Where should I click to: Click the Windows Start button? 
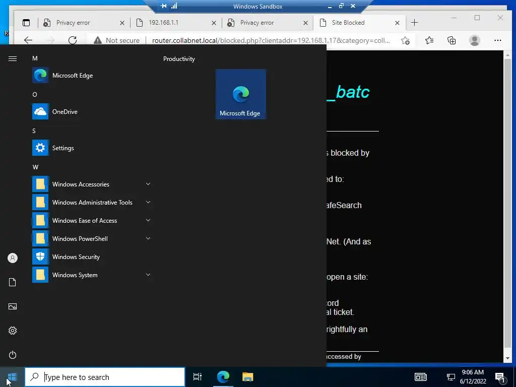12,377
